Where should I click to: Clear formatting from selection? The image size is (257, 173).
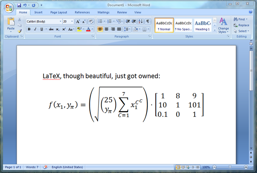(x=91, y=21)
